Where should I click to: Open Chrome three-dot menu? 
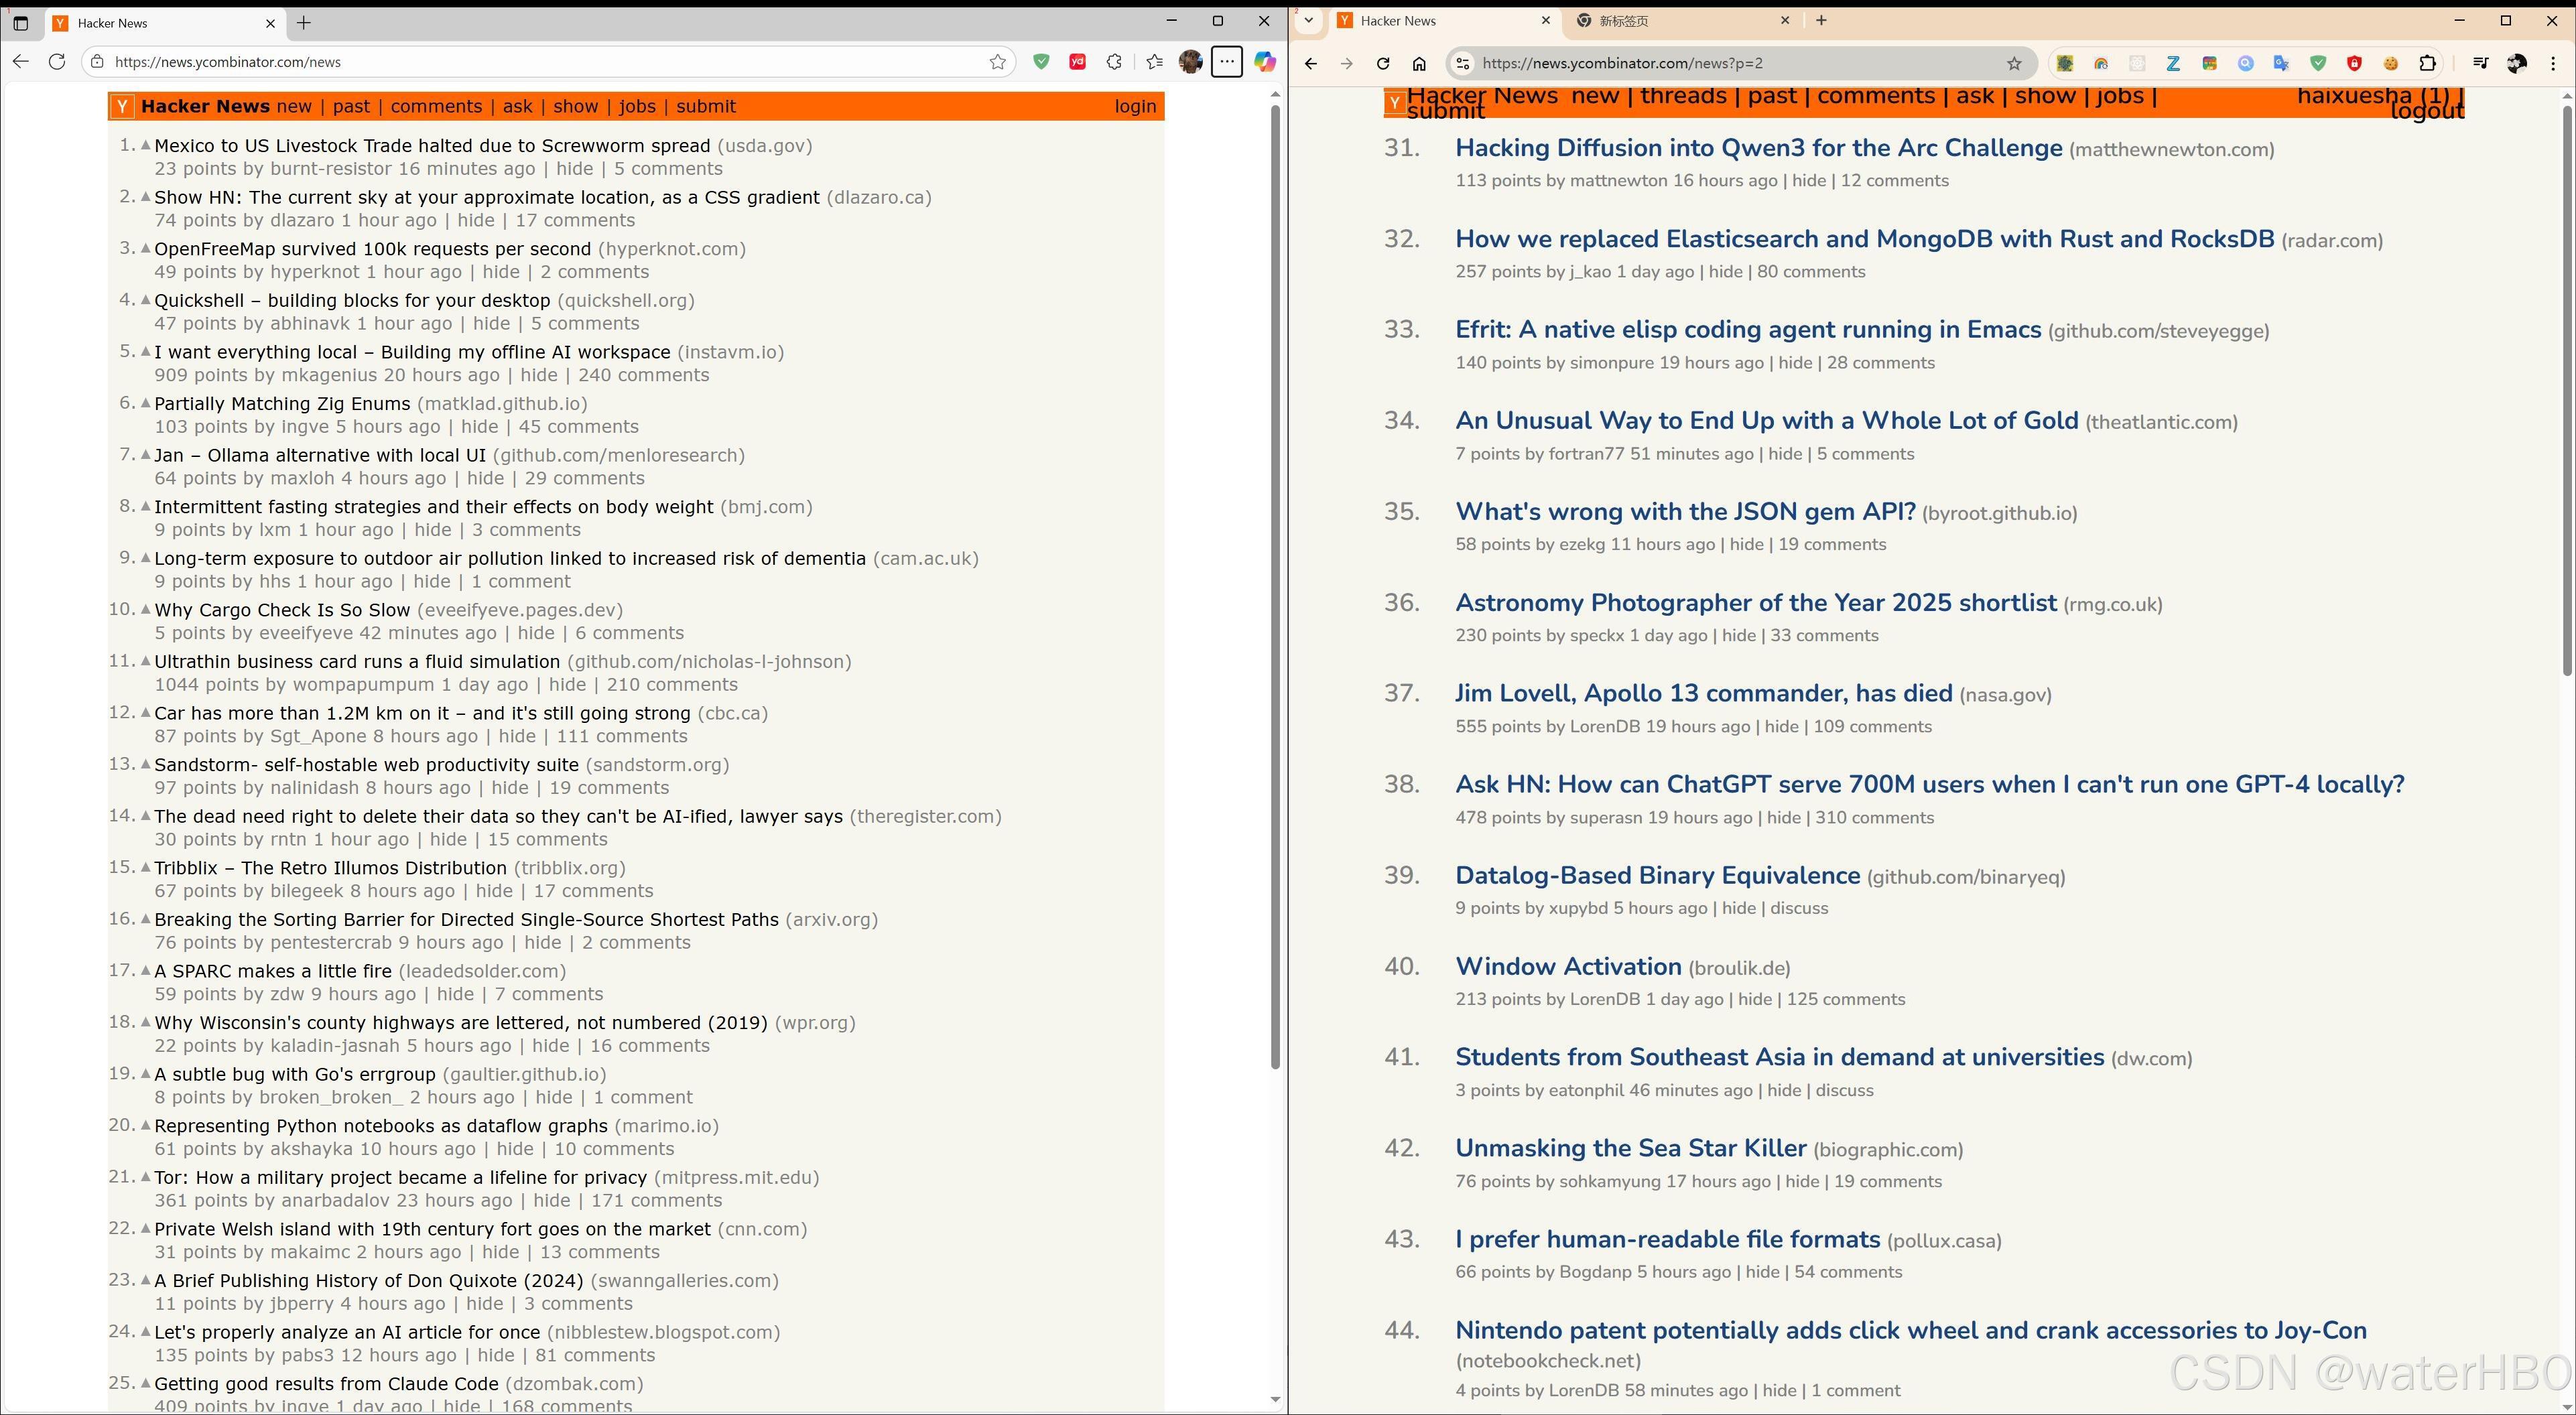pyautogui.click(x=2553, y=64)
